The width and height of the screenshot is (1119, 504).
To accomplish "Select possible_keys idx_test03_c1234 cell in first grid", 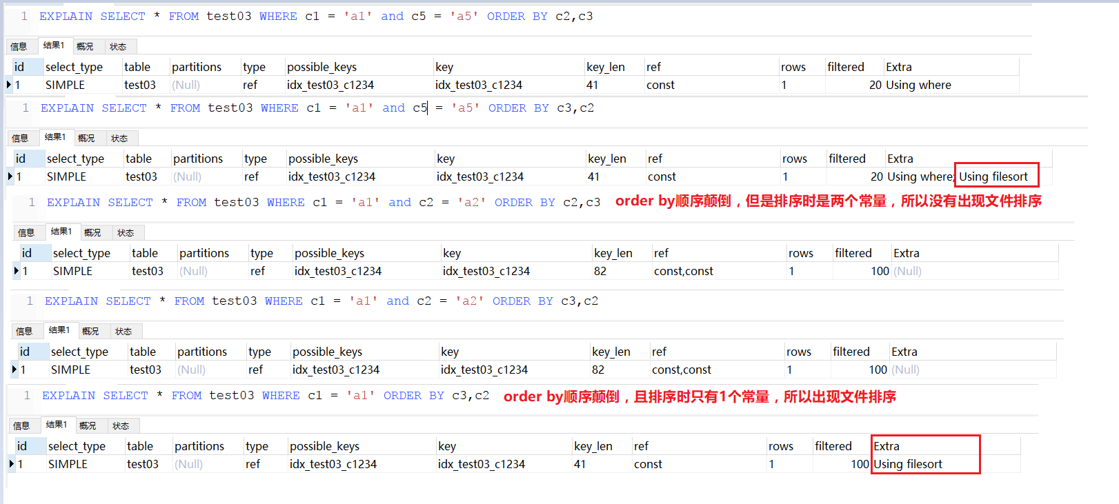I will click(359, 85).
